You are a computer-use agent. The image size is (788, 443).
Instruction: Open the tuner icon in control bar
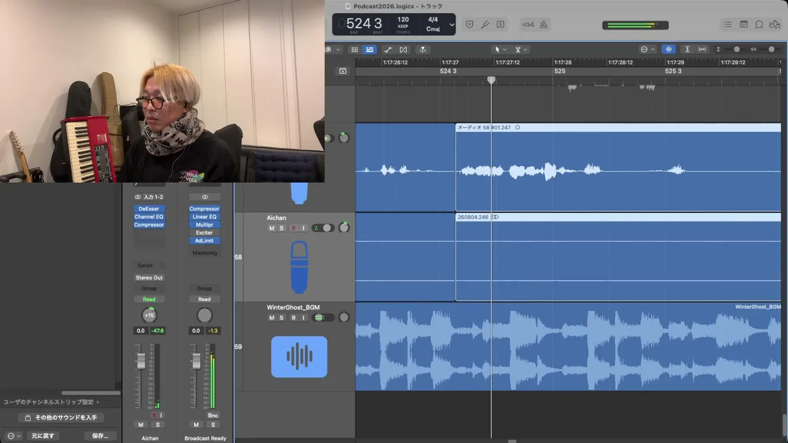coord(485,25)
